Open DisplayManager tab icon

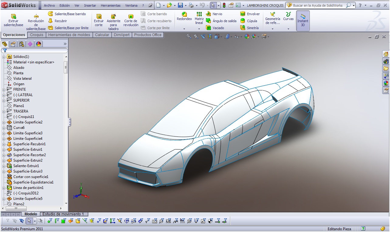pos(38,44)
